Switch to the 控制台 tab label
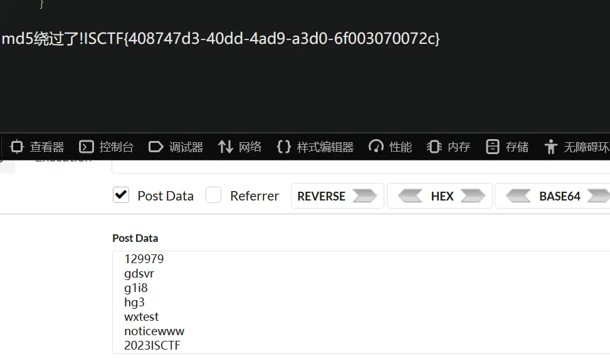 point(117,147)
